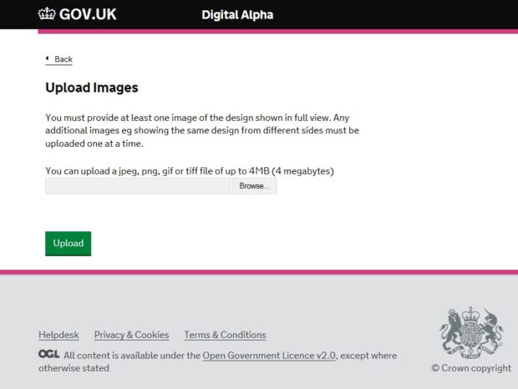Click the empty file path input field
Viewport: 518px width, 389px height.
click(x=138, y=186)
